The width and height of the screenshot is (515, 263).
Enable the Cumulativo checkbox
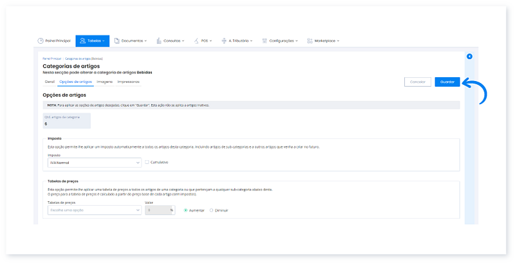click(x=147, y=162)
